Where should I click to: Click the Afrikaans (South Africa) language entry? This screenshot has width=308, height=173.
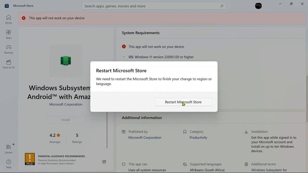pos(207,170)
